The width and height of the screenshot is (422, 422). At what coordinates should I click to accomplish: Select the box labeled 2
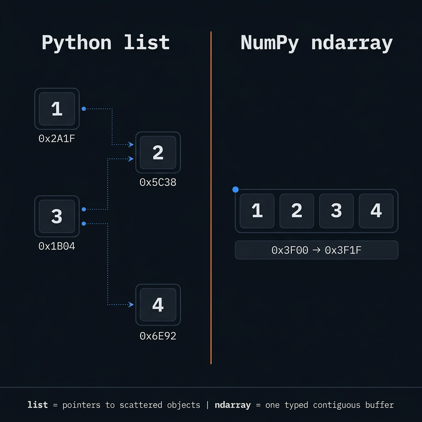point(157,152)
